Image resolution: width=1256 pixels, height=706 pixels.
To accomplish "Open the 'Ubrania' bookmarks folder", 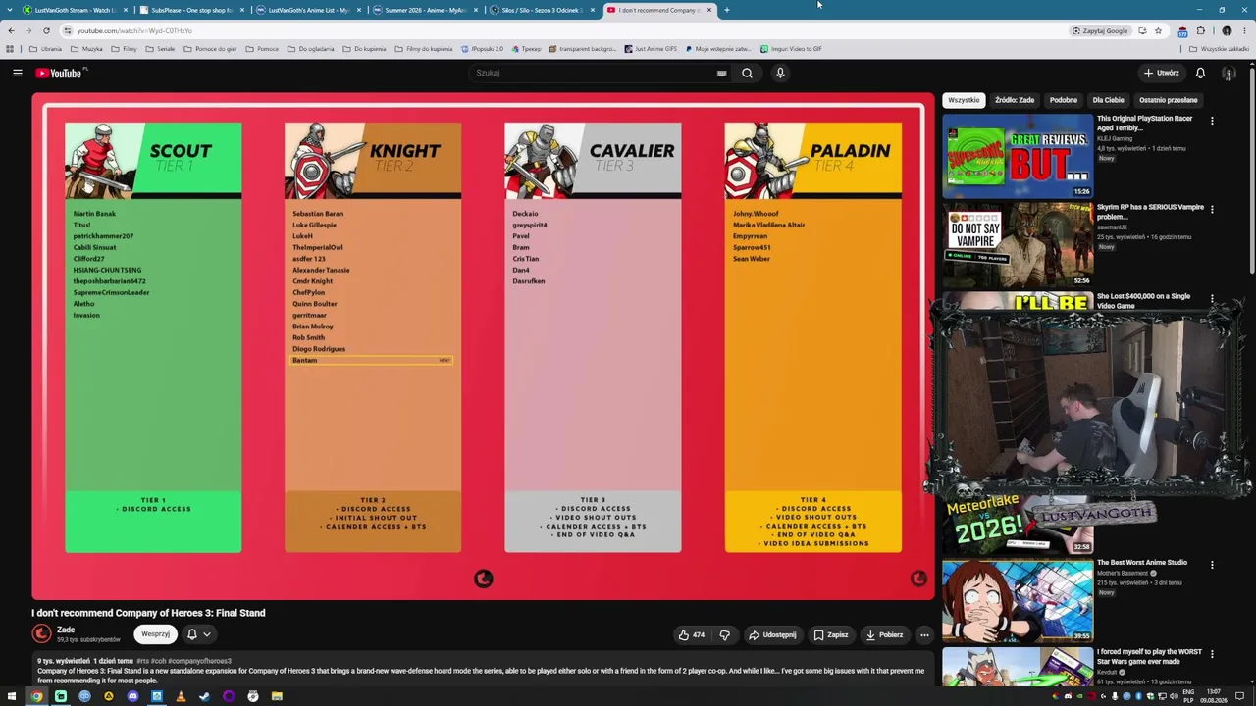I will coord(45,49).
